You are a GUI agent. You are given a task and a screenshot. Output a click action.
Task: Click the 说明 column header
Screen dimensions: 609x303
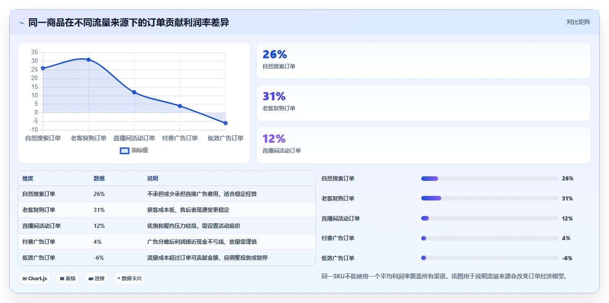(x=153, y=179)
